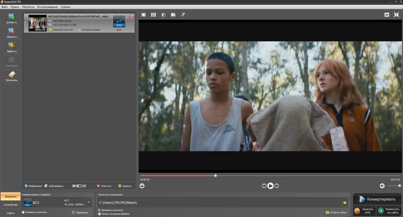This screenshot has width=403, height=217.
Task: Start conversion with the Конвертировать button
Action: click(376, 199)
